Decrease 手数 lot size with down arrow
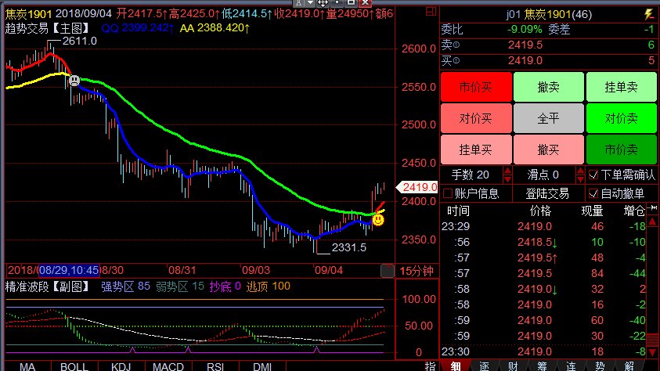660x371 pixels. [507, 178]
